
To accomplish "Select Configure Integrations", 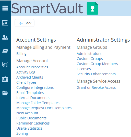I will pos(35,88).
